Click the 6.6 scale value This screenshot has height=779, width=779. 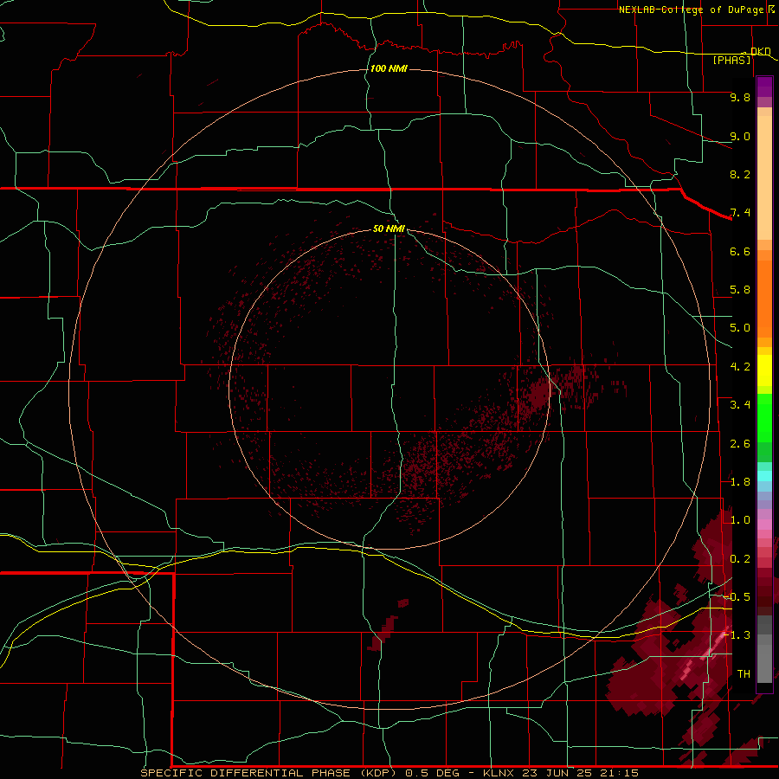click(740, 251)
